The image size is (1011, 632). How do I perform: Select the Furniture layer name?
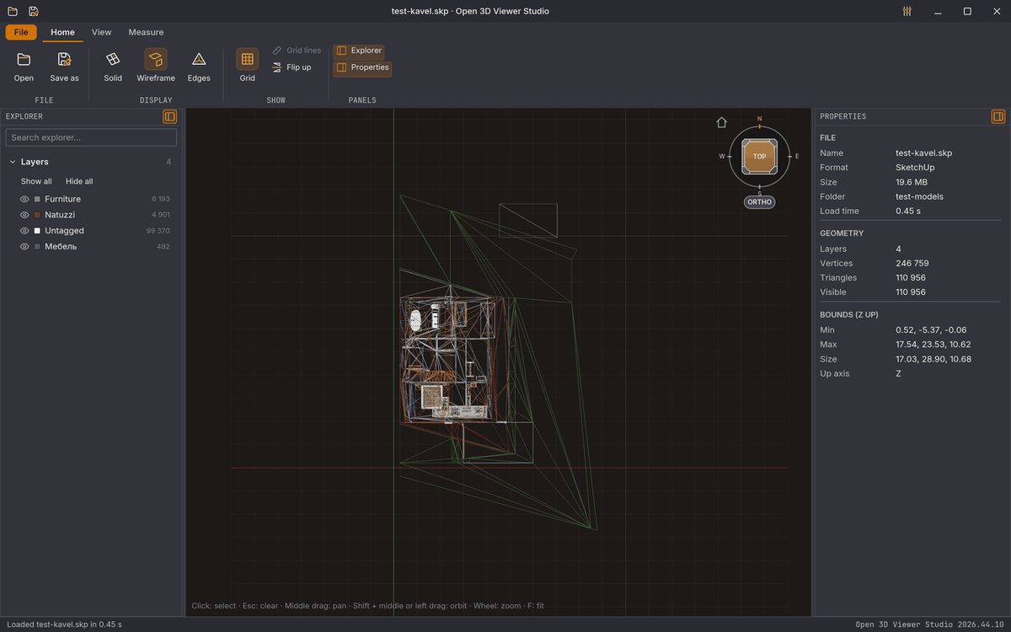pyautogui.click(x=63, y=199)
